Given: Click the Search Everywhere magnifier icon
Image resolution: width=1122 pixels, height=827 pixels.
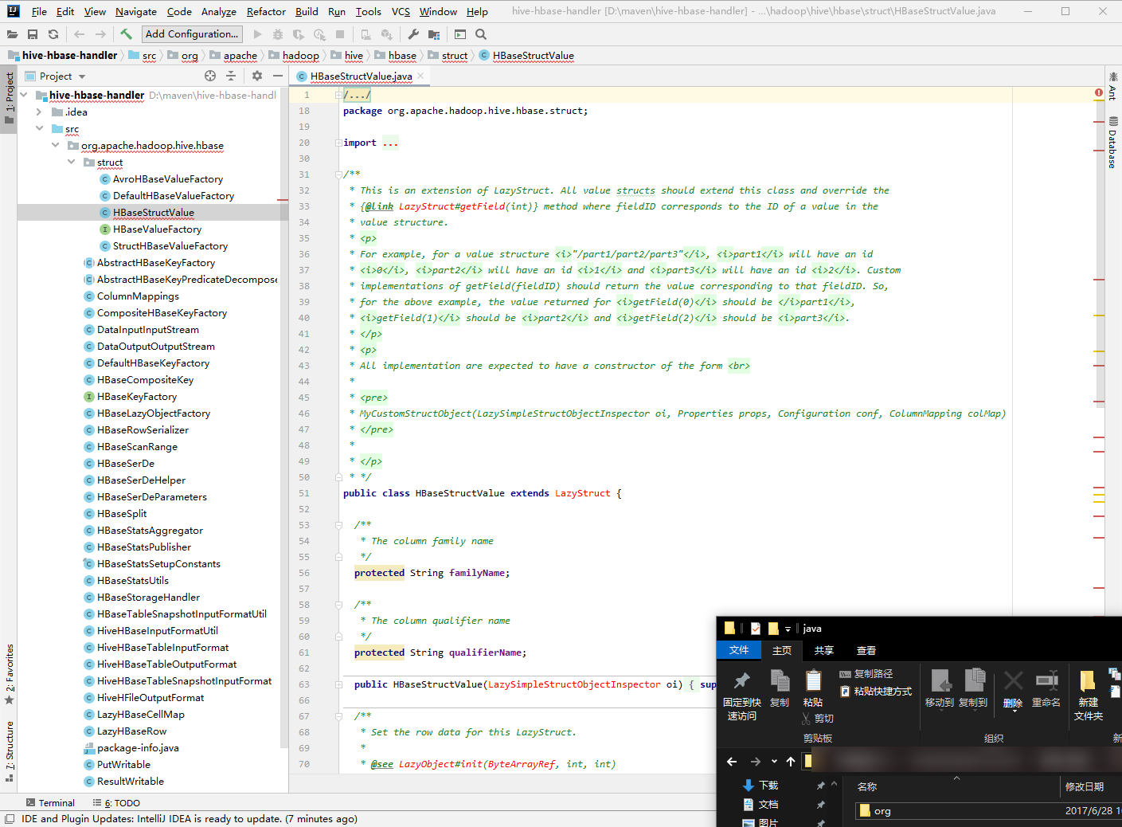Looking at the screenshot, I should pos(481,34).
